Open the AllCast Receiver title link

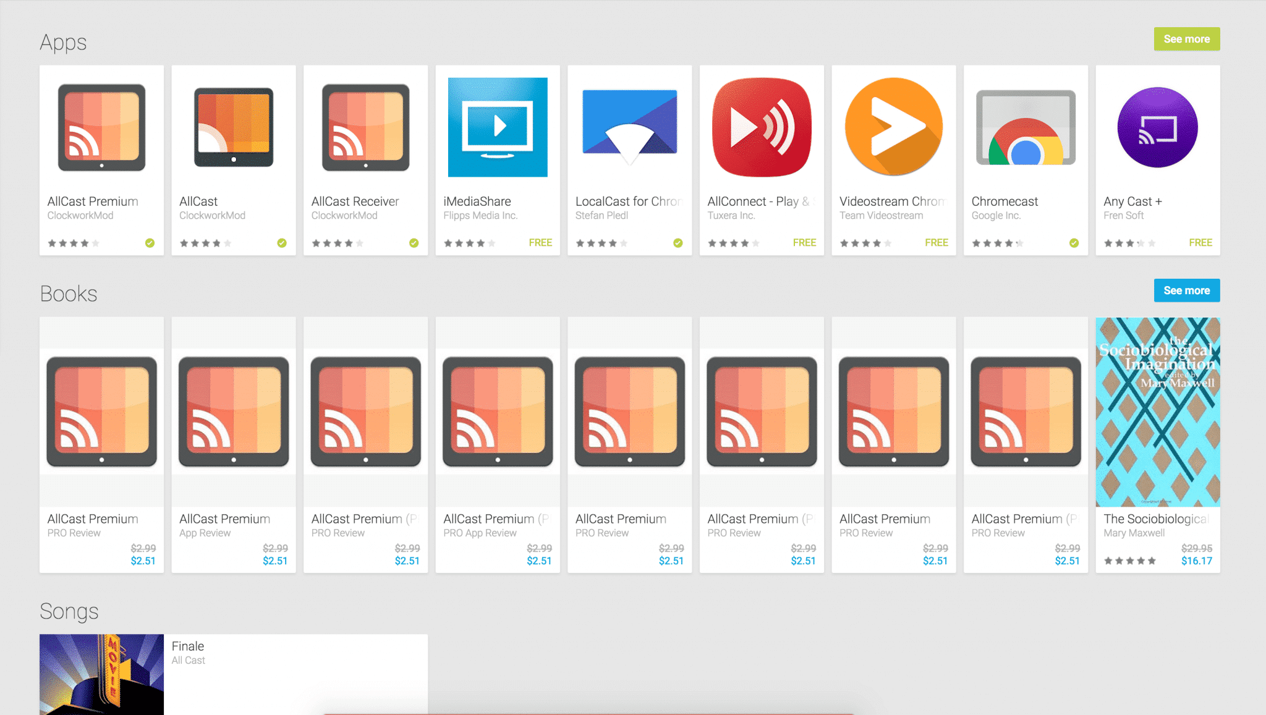click(x=355, y=201)
